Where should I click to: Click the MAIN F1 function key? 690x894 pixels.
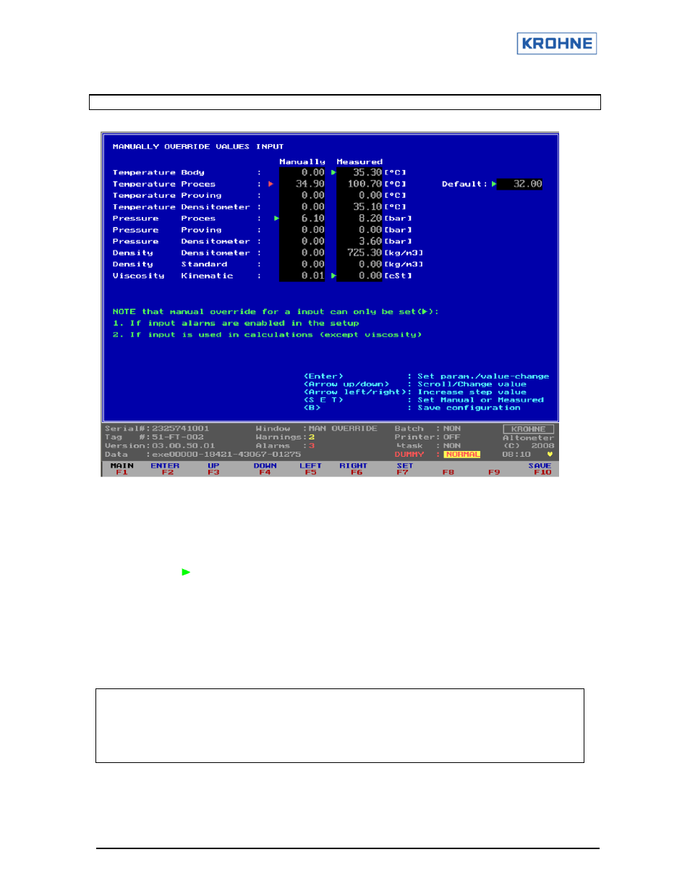pos(122,469)
